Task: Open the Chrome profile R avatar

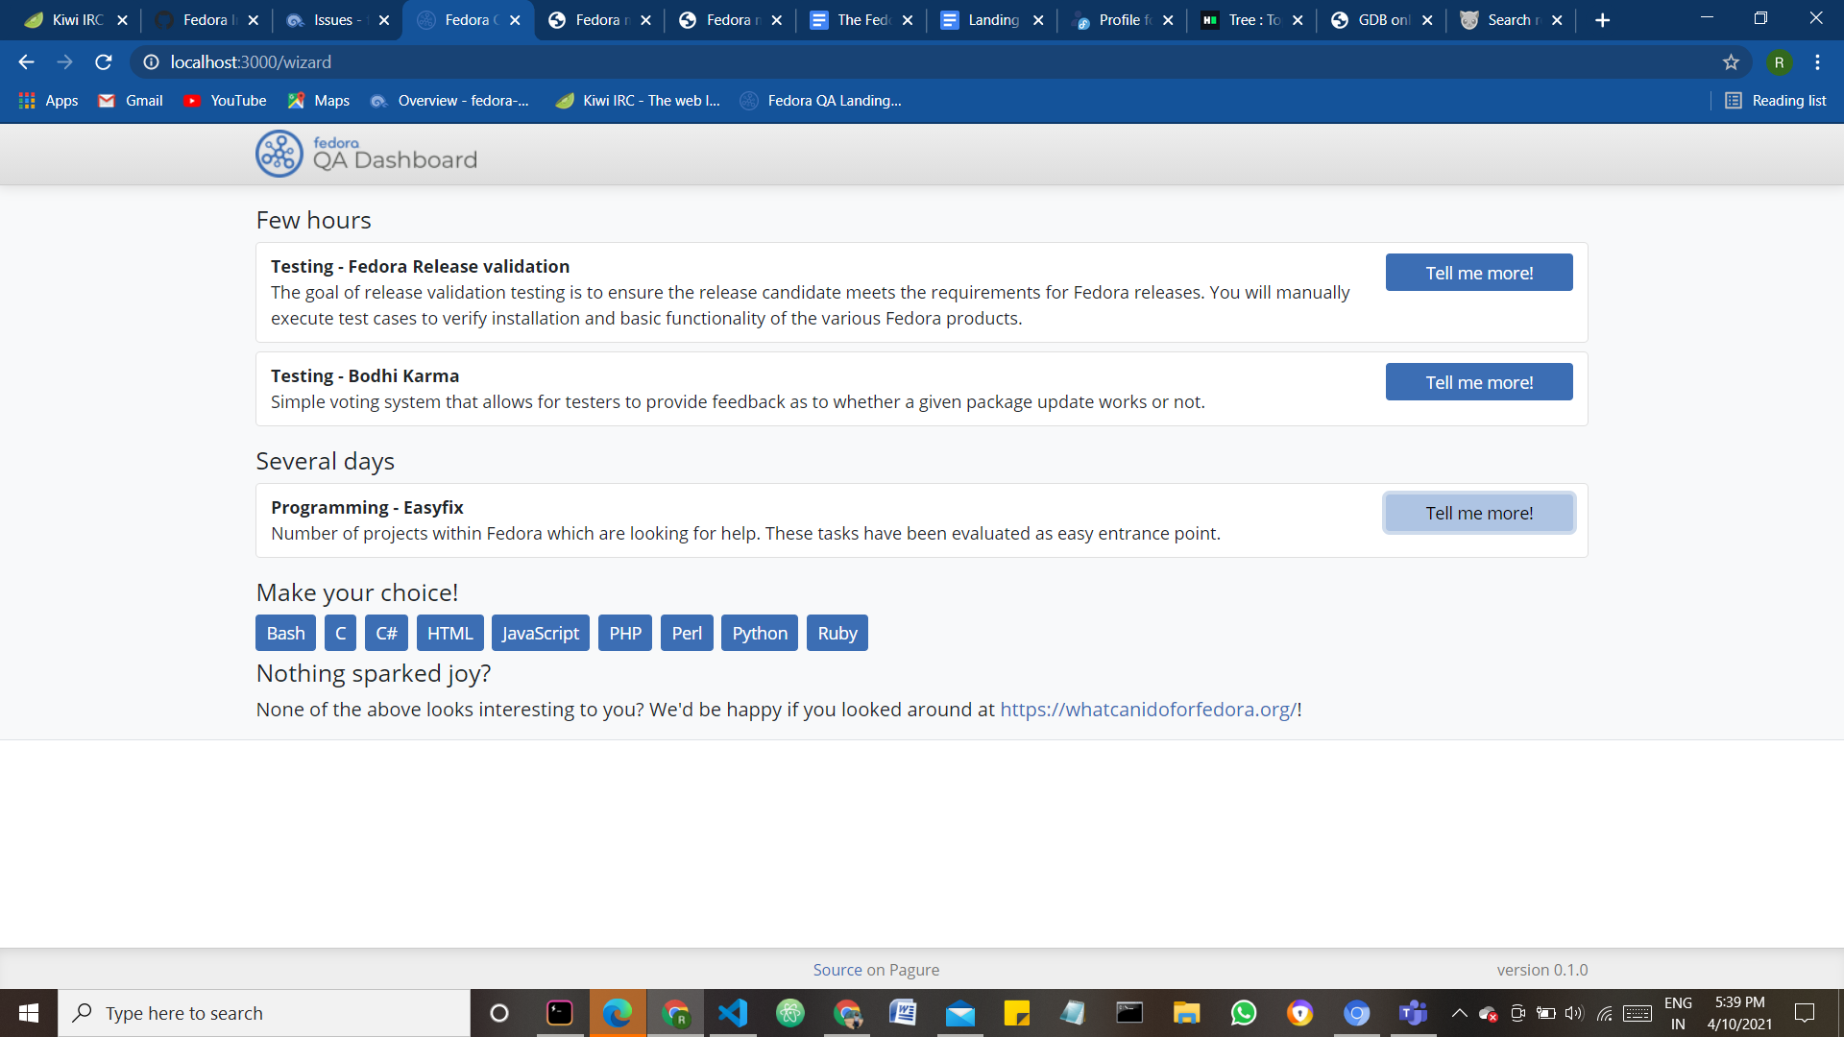Action: pyautogui.click(x=1779, y=62)
